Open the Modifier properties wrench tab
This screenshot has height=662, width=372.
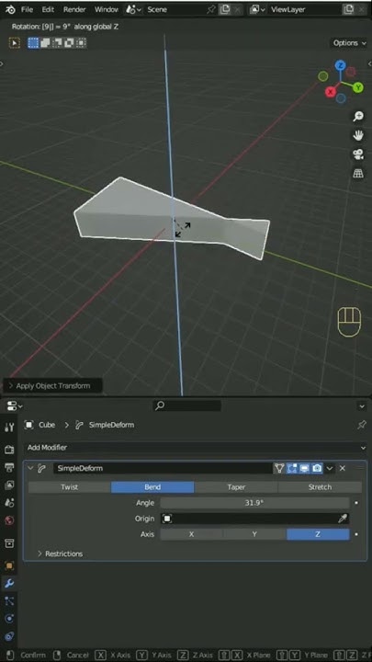(x=9, y=584)
